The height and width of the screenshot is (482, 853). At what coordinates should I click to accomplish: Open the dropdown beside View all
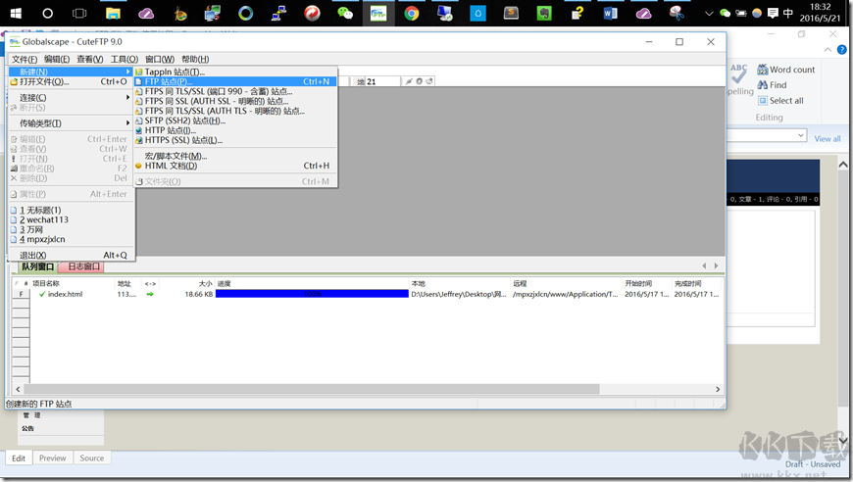point(800,135)
